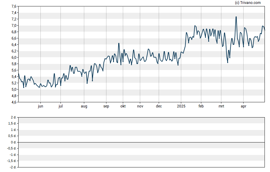Select the 4,8 y-axis value
Screen dimensions: 270x172
tap(14, 96)
